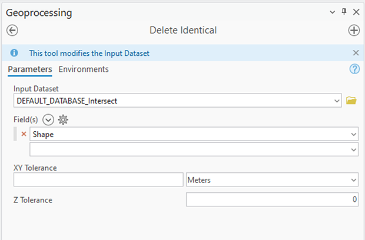Dismiss the Input Dataset warning message
Screen dimensions: 365x240
tap(356, 53)
